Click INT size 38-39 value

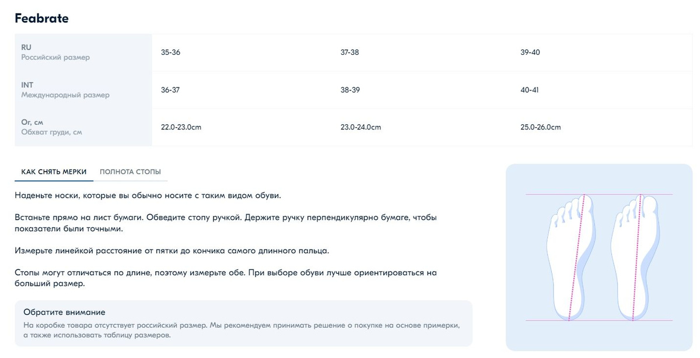coord(350,90)
